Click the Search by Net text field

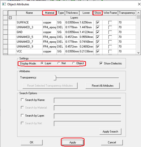tap(87, 123)
